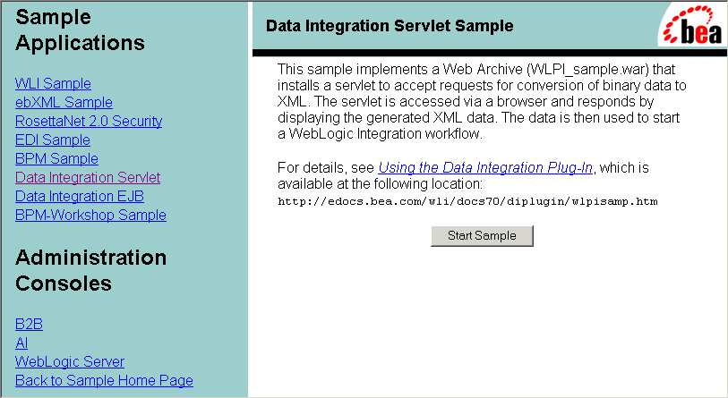Open the BPM Sample page

(56, 158)
